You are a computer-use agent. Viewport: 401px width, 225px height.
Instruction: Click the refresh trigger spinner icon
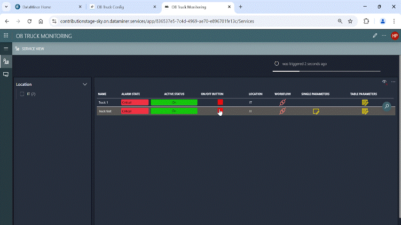click(x=276, y=64)
